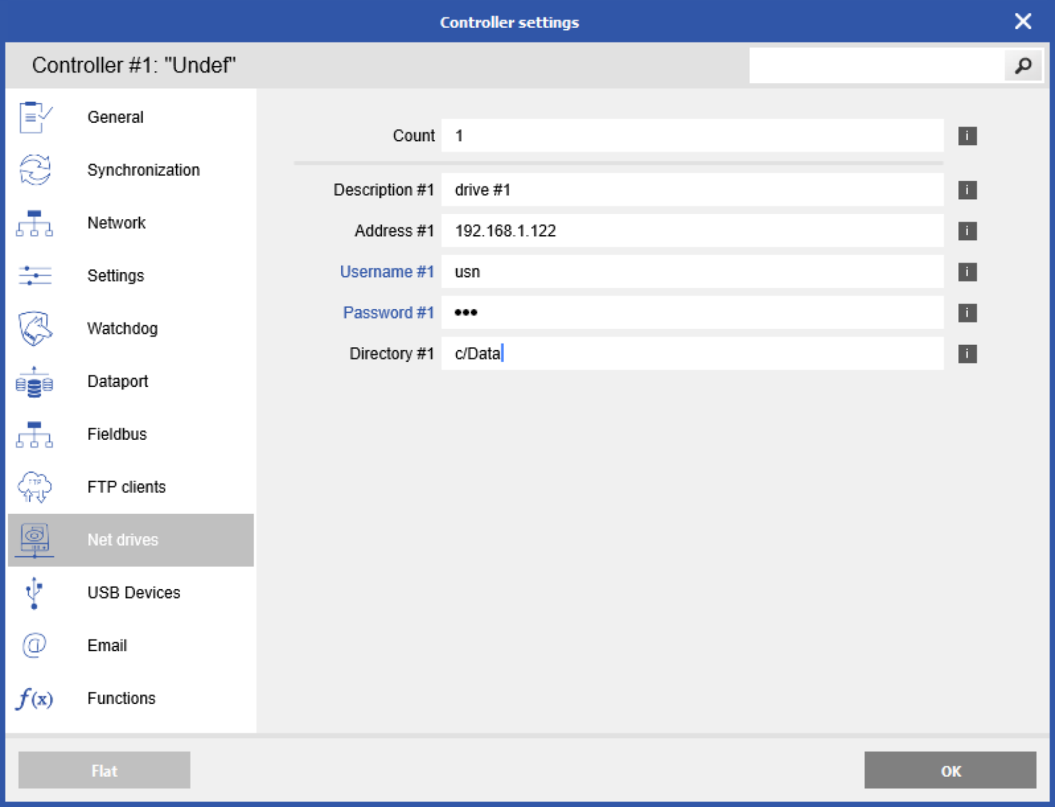Click inside the Directory #1 field
The width and height of the screenshot is (1055, 807).
(646, 353)
